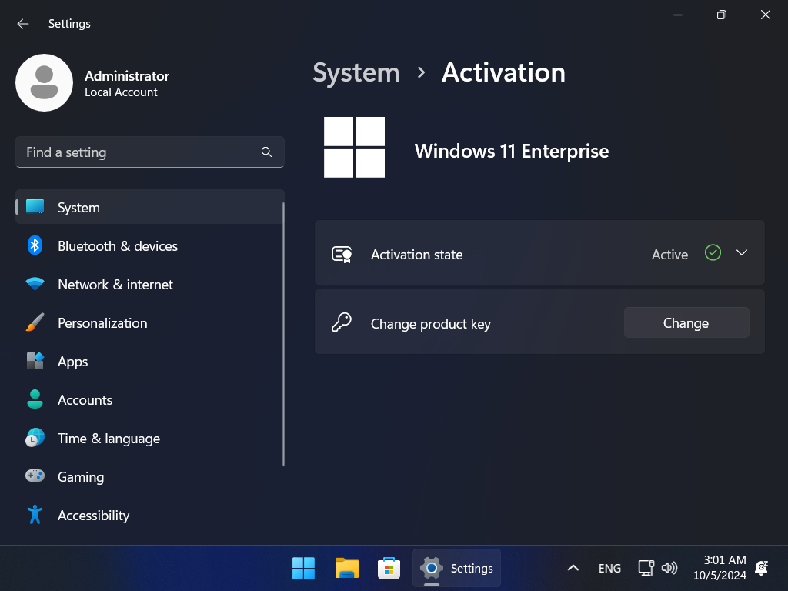
Task: Click the Windows logo beside Windows 11 Enterprise
Action: tap(354, 147)
